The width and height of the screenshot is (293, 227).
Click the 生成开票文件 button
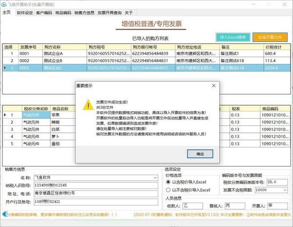(x=270, y=37)
